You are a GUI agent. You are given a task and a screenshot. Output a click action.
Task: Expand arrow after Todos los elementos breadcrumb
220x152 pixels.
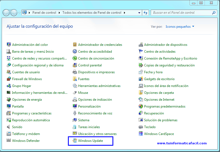click(x=125, y=13)
